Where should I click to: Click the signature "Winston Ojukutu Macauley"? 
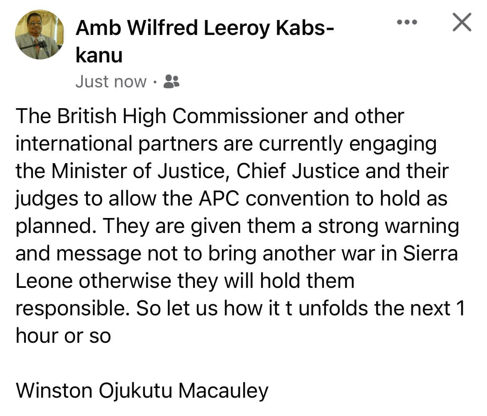pyautogui.click(x=142, y=391)
